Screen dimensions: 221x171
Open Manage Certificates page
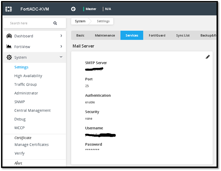click(x=31, y=145)
